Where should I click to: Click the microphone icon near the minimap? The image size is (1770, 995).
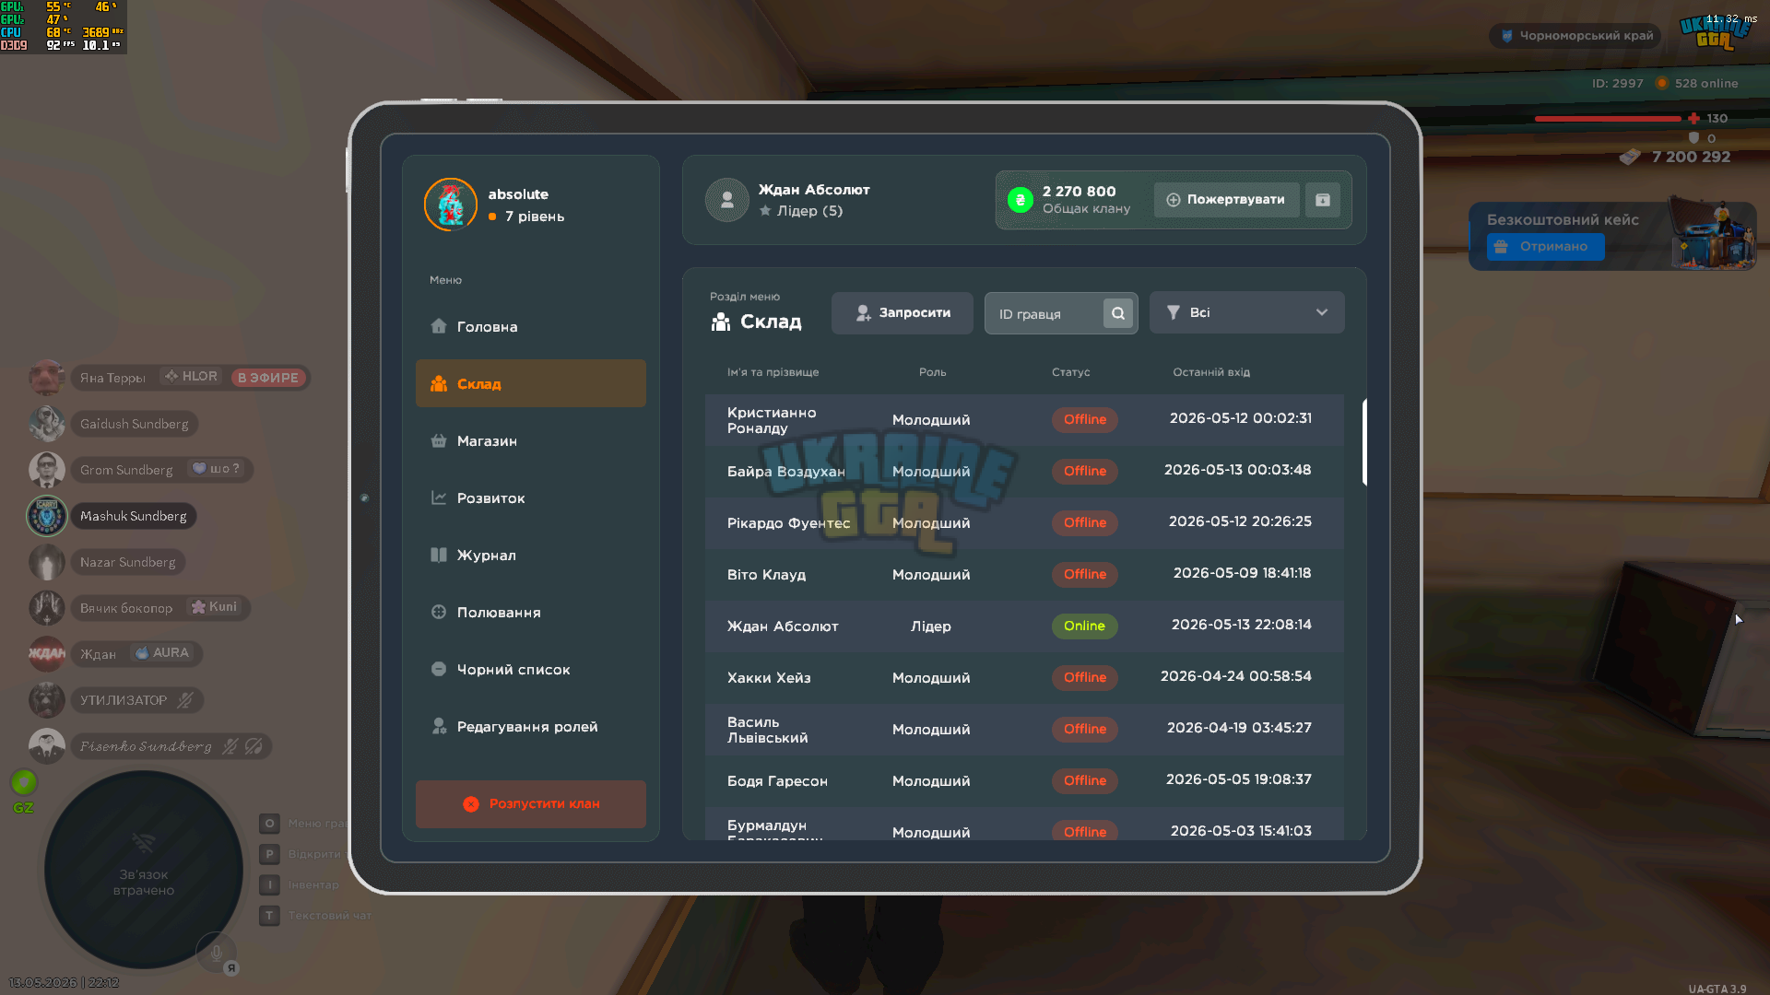(x=216, y=953)
